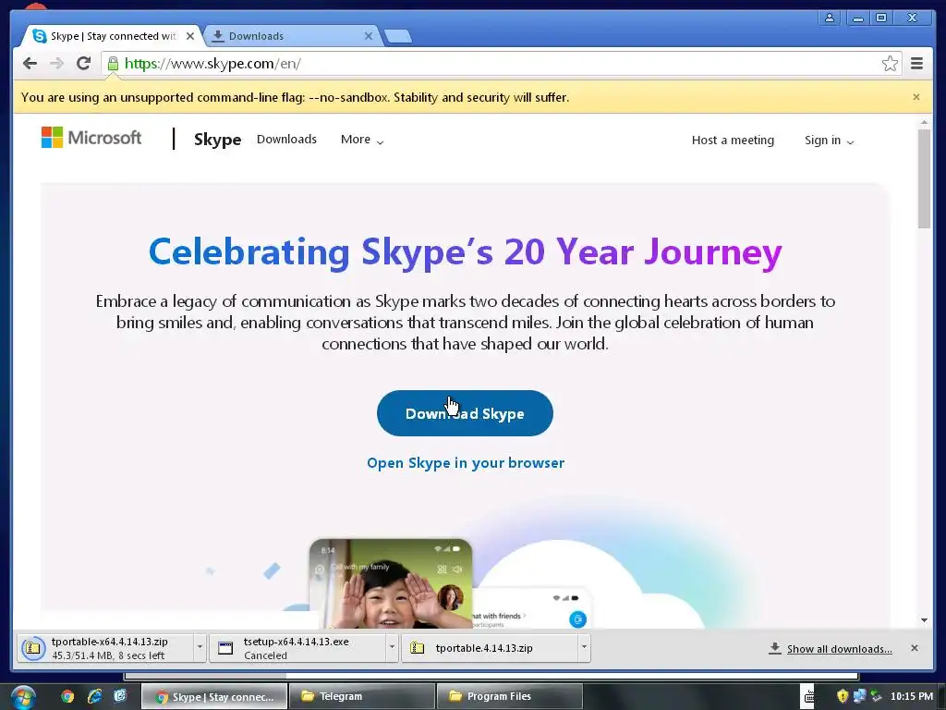Launch Chrome from quick launch
946x710 pixels.
[67, 697]
